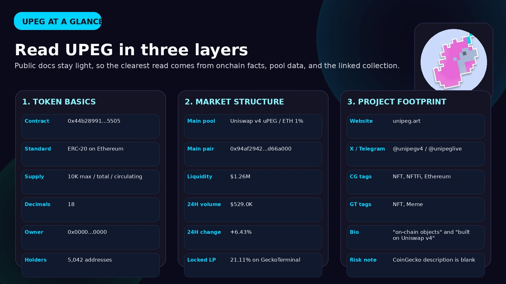Image resolution: width=506 pixels, height=284 pixels.
Task: Click the liquidity value $1.26M
Action: (x=240, y=176)
